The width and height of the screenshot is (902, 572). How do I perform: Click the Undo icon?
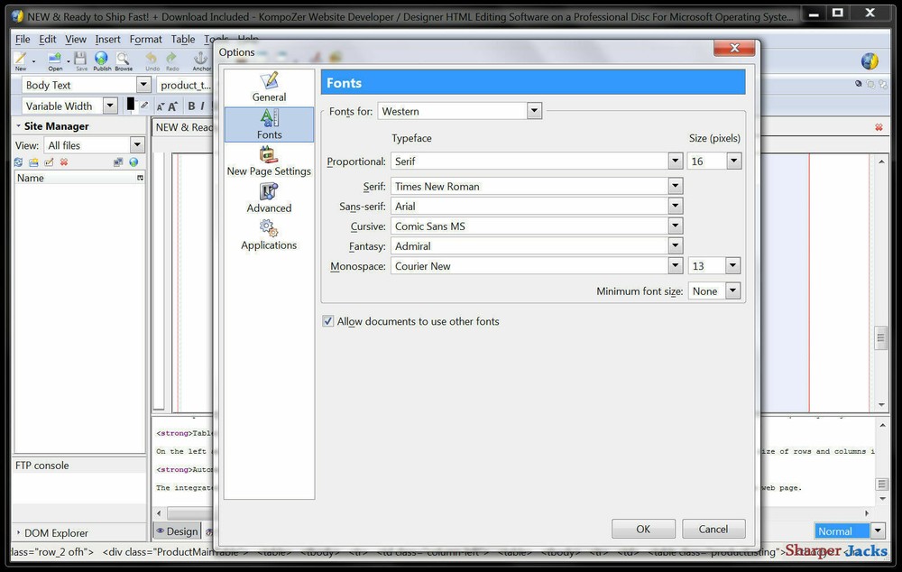pyautogui.click(x=152, y=60)
